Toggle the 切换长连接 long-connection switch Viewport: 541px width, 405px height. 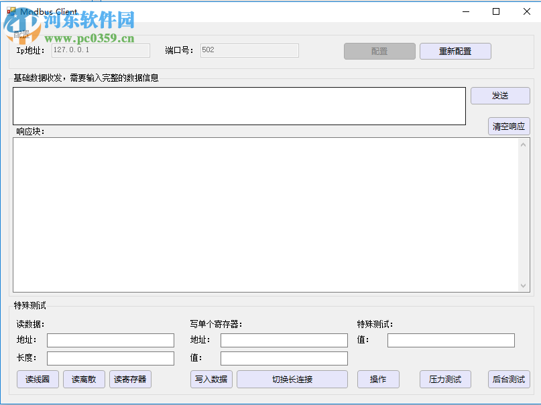(x=293, y=379)
